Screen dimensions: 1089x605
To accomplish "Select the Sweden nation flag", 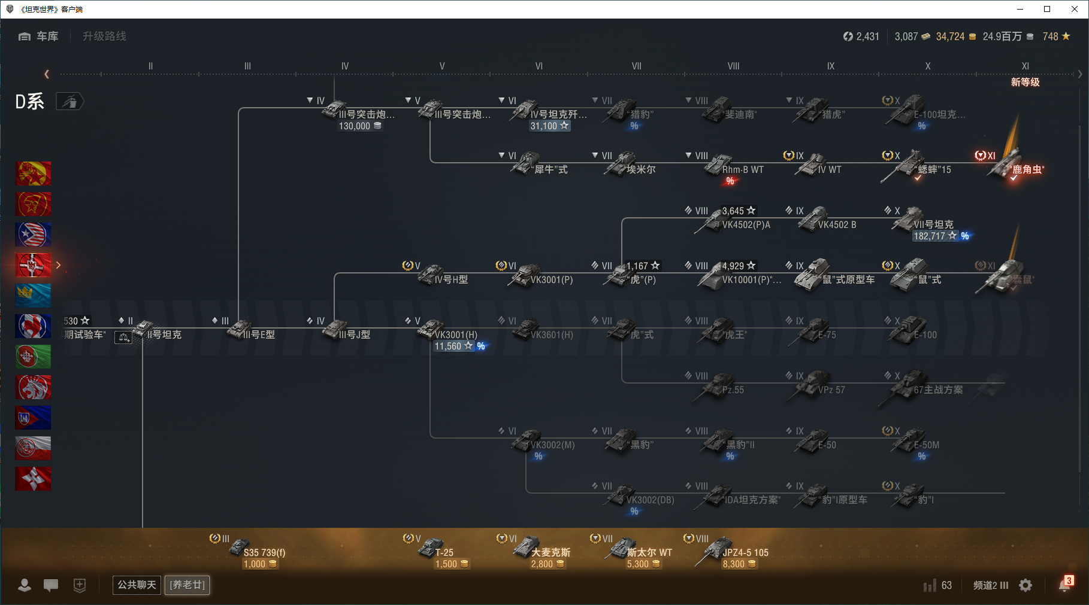I will [33, 296].
